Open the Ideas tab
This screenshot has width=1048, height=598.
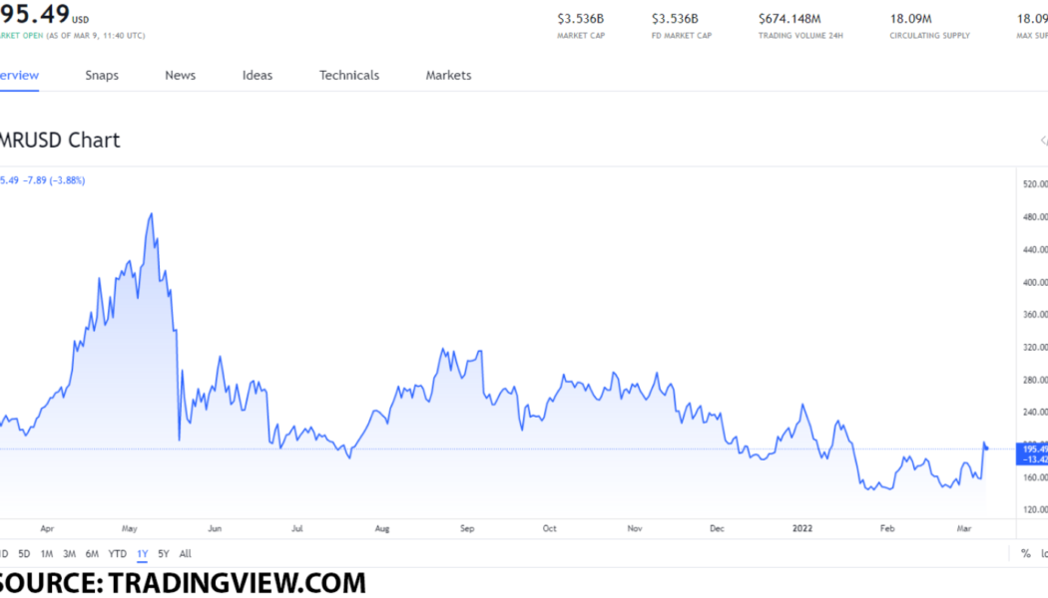pyautogui.click(x=258, y=75)
